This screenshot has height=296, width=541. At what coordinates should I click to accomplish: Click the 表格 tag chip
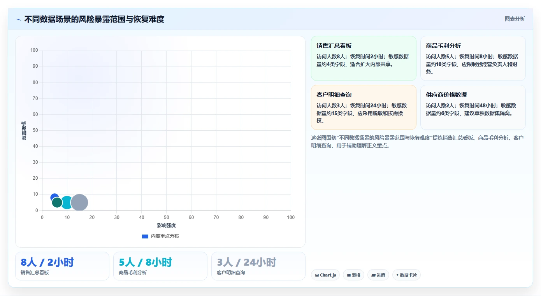pyautogui.click(x=353, y=275)
